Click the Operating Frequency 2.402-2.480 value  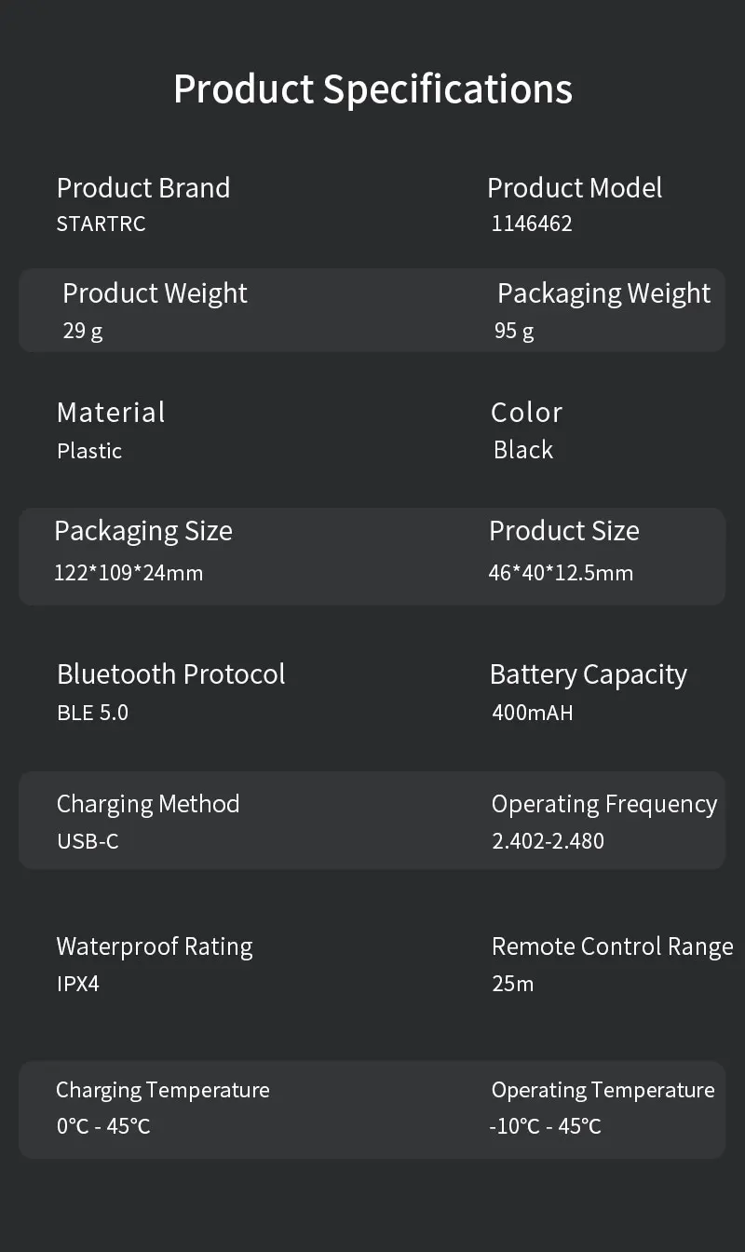click(x=548, y=841)
